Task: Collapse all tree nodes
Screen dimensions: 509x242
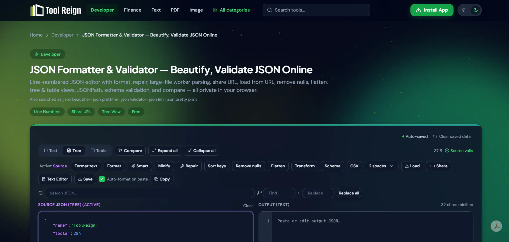Action: 201,151
